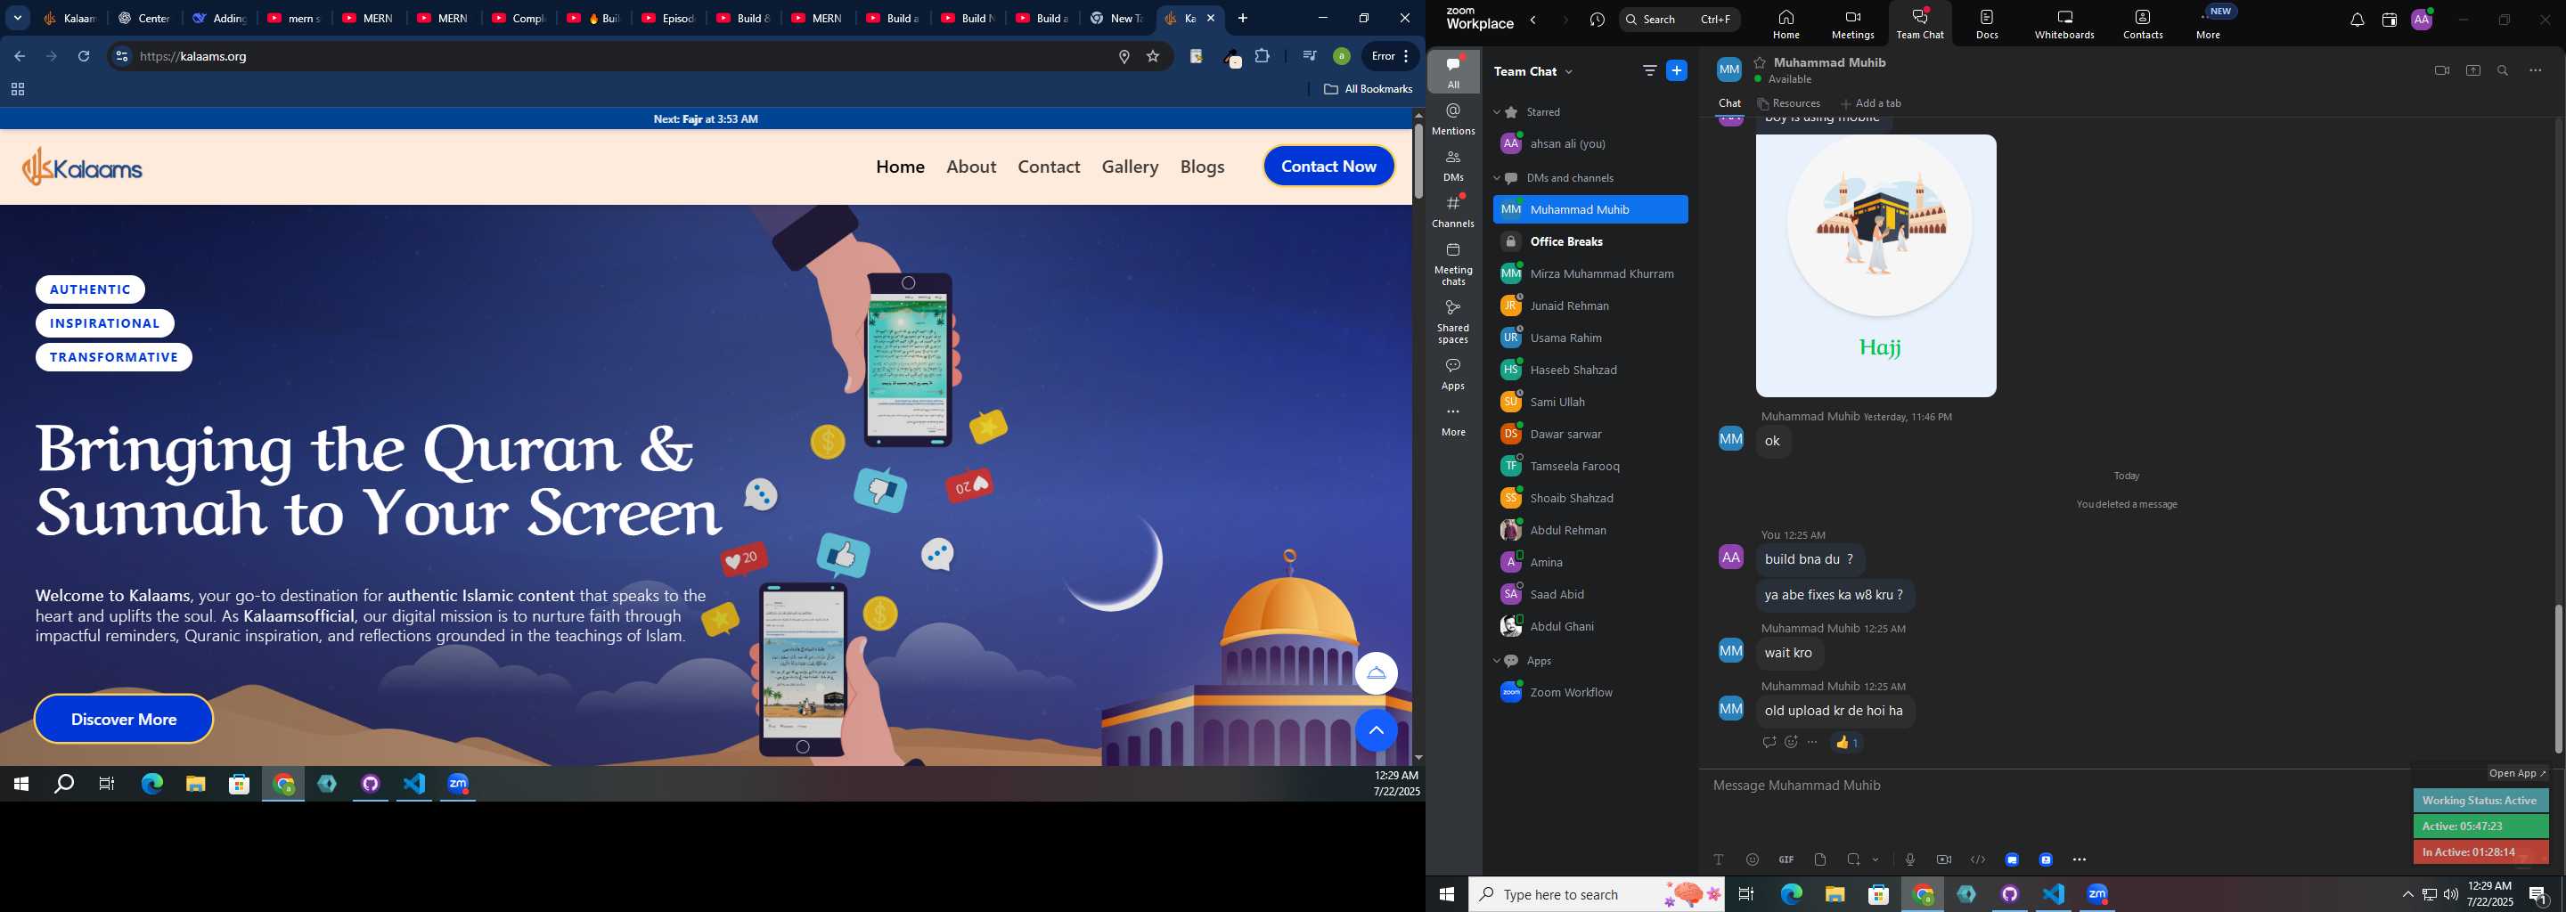Viewport: 2566px width, 912px height.
Task: Click the Kalaams page vertical scrollbar
Action: click(1418, 161)
